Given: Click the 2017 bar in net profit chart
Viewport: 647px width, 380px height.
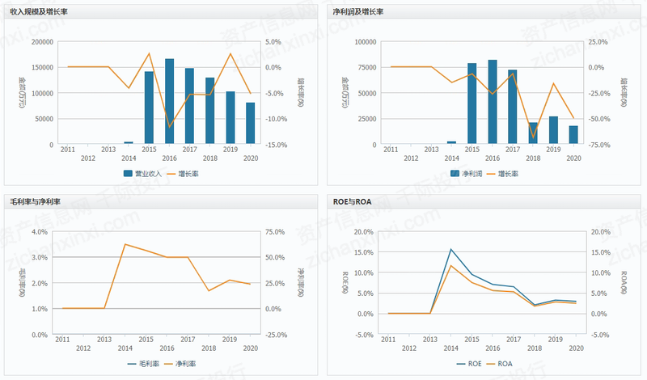Looking at the screenshot, I should (x=513, y=107).
